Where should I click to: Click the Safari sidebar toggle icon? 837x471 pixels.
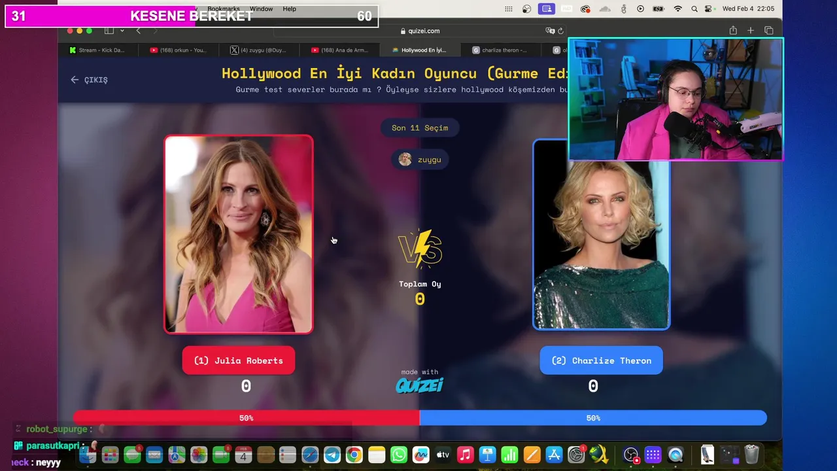pos(109,31)
